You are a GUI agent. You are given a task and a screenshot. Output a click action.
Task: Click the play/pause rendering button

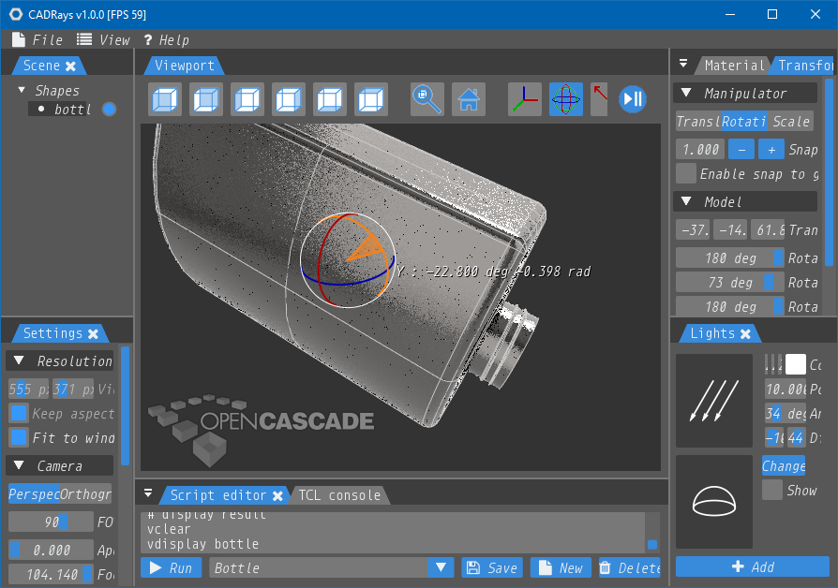pos(633,99)
